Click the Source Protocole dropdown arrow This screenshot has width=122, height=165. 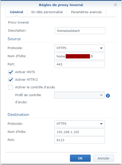101,48
